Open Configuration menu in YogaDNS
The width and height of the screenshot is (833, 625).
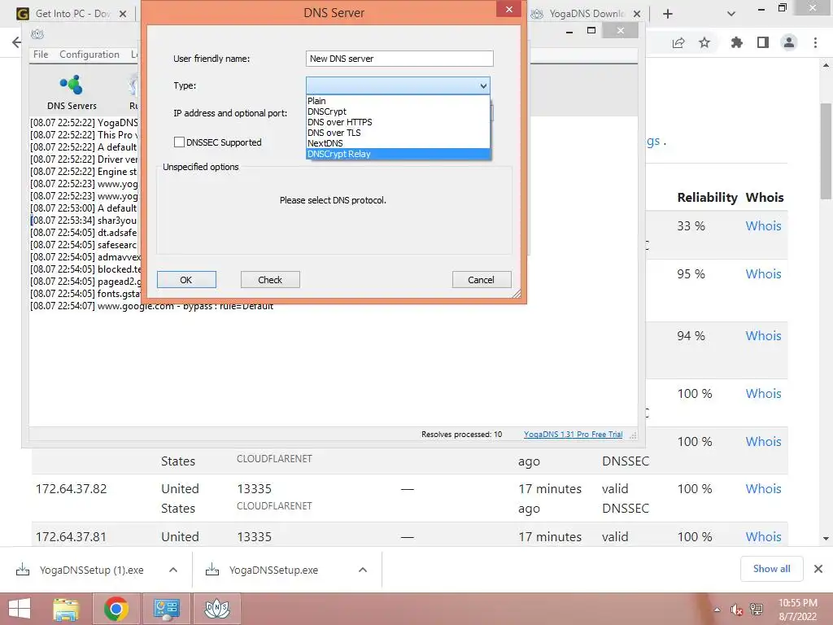[89, 55]
